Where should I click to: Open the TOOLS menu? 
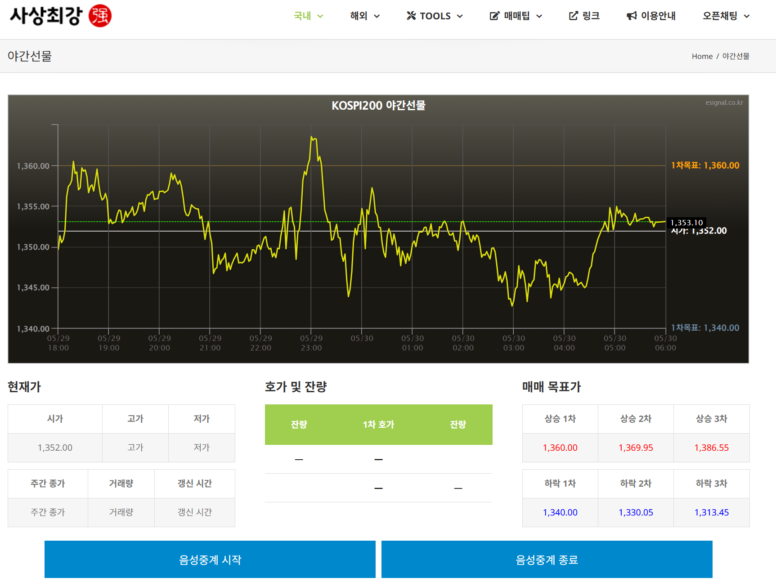click(x=435, y=16)
